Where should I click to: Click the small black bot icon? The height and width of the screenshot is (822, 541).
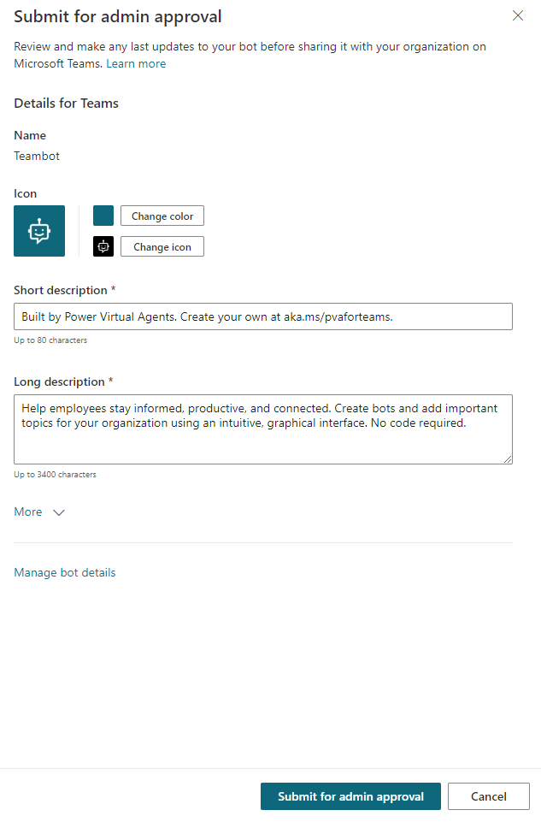[x=103, y=246]
